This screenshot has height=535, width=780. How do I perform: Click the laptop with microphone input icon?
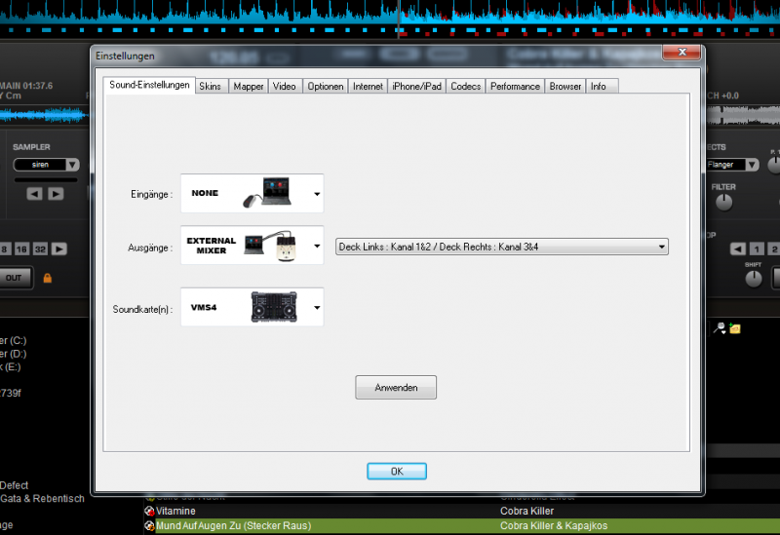click(267, 192)
